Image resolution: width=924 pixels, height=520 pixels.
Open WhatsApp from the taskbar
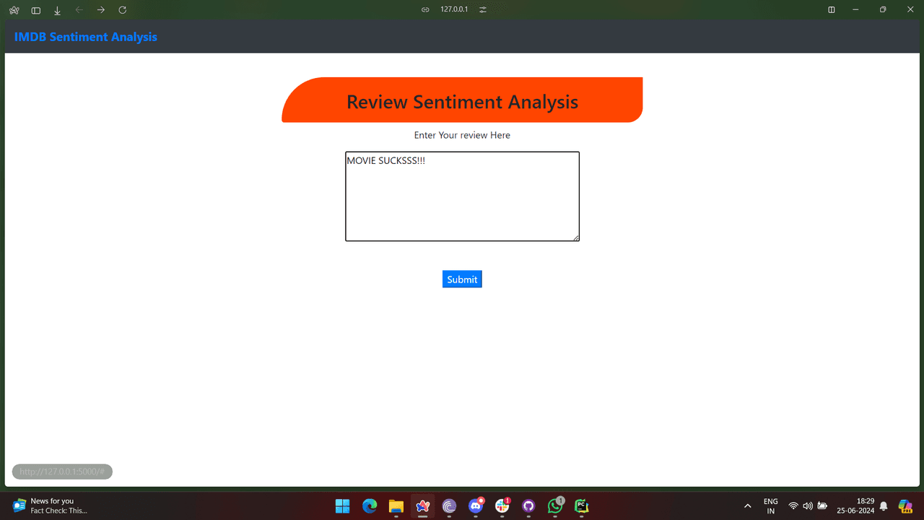(555, 506)
